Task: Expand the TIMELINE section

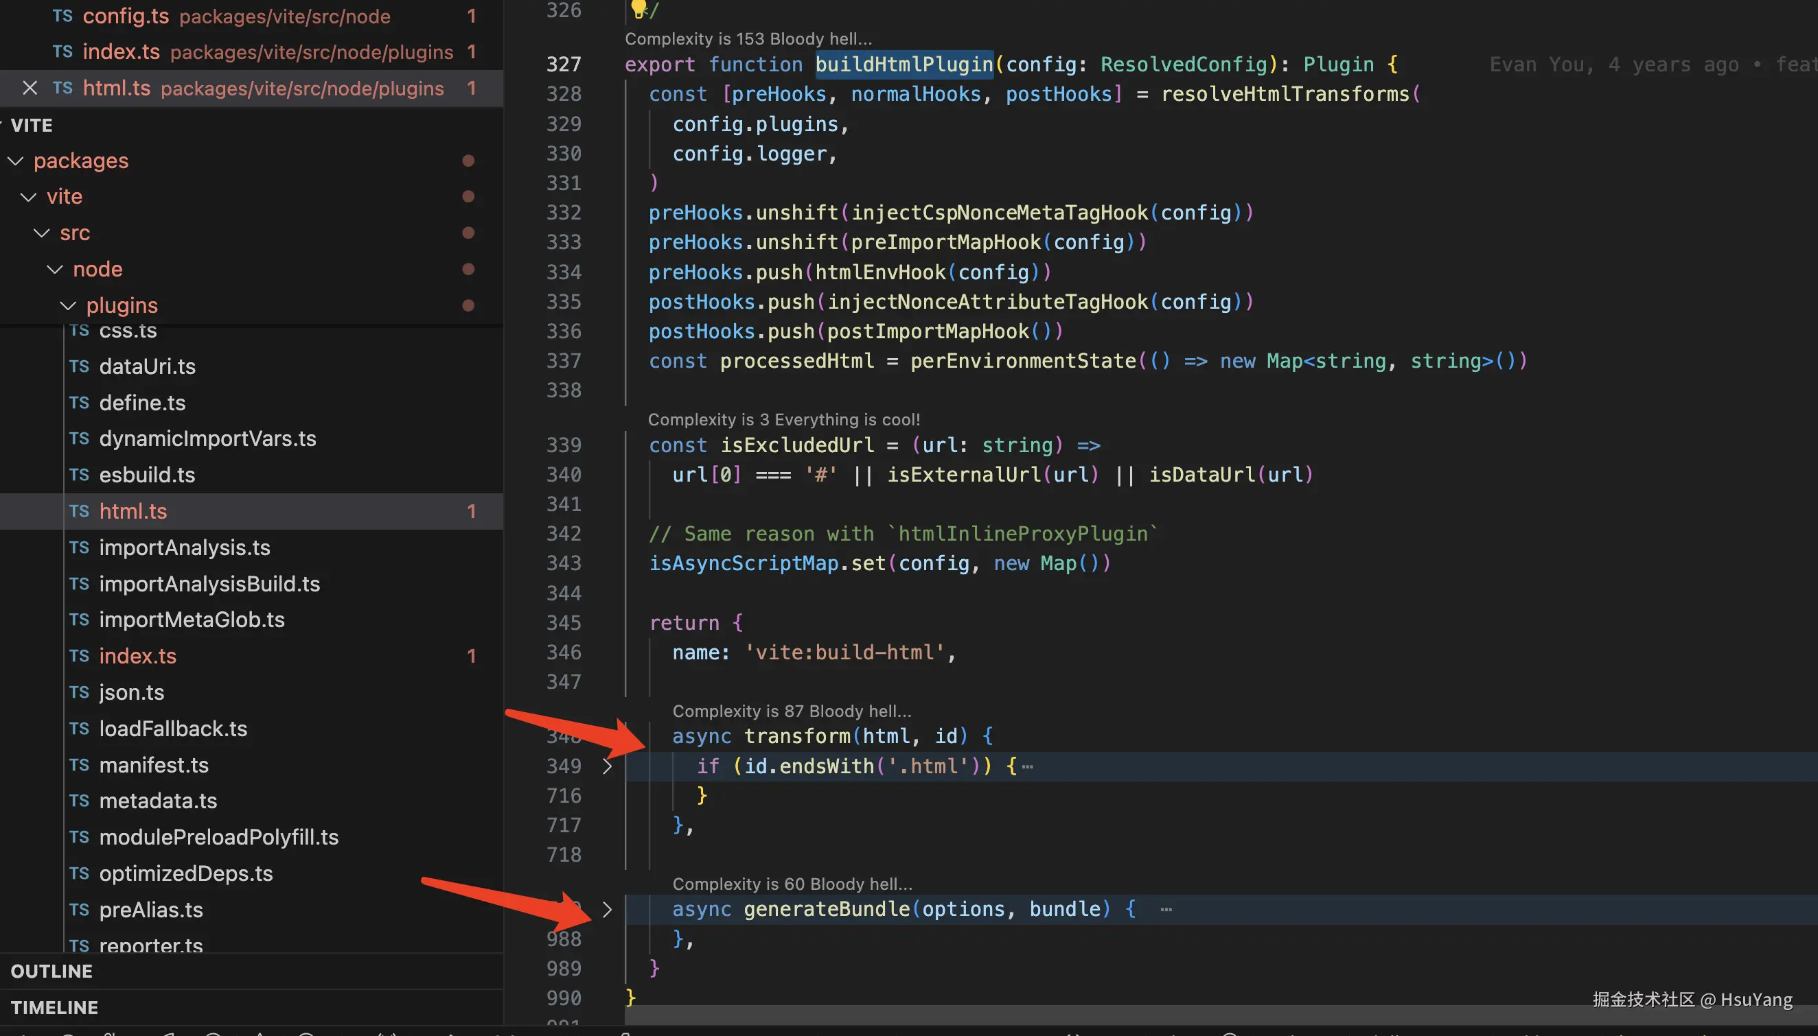Action: point(54,1008)
